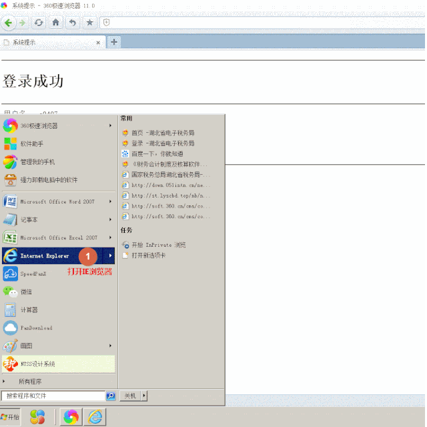Viewport: 427px width, 427px height.
Task: Click the security shield icon in address bar
Action: pyautogui.click(x=107, y=23)
